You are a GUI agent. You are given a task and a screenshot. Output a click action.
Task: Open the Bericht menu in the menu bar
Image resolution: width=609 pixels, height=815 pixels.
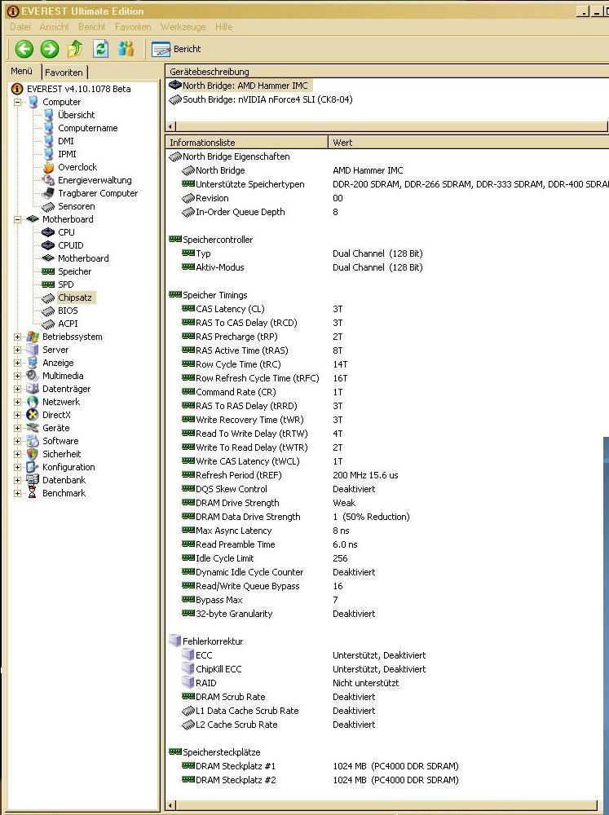tap(91, 27)
